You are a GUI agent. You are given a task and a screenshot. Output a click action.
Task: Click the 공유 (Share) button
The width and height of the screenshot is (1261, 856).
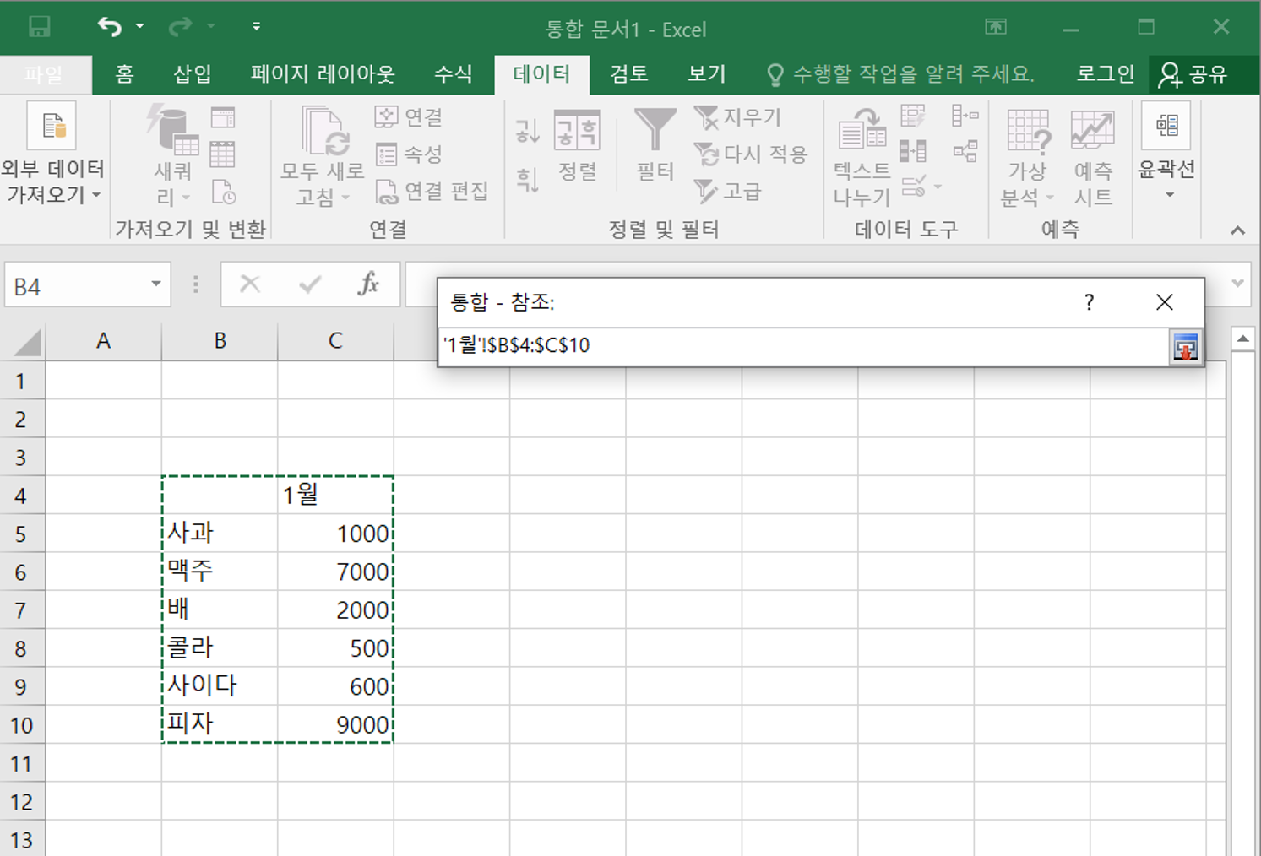(x=1193, y=74)
